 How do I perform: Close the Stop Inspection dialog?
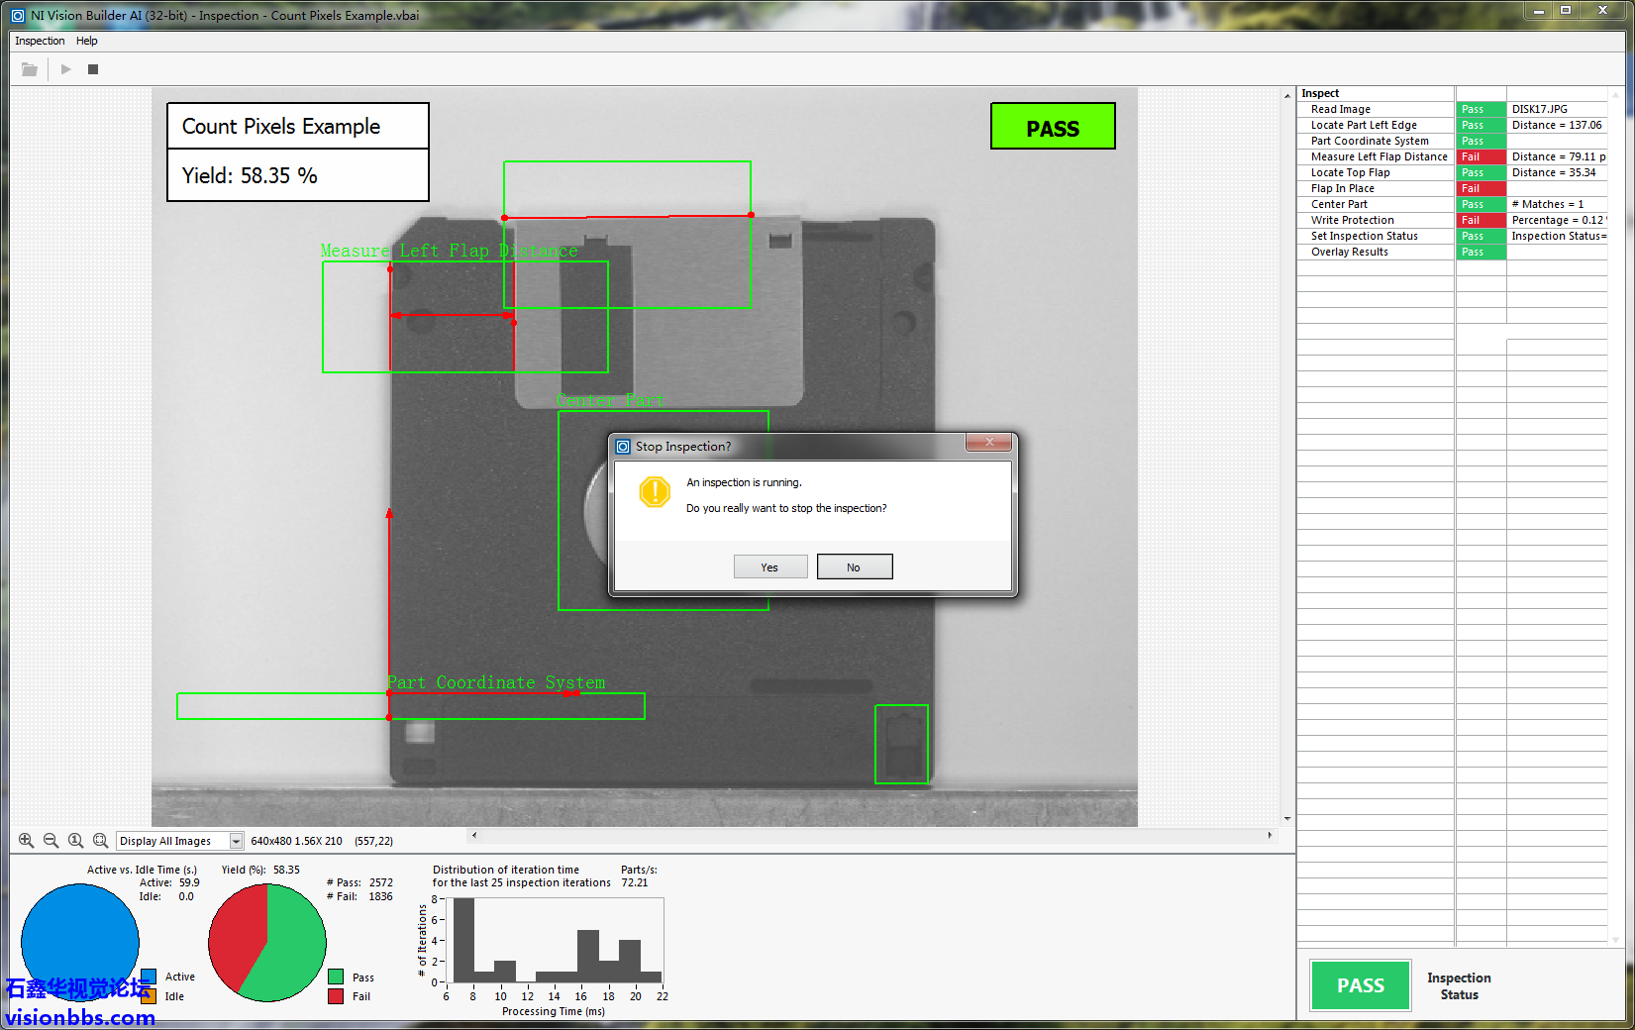988,444
